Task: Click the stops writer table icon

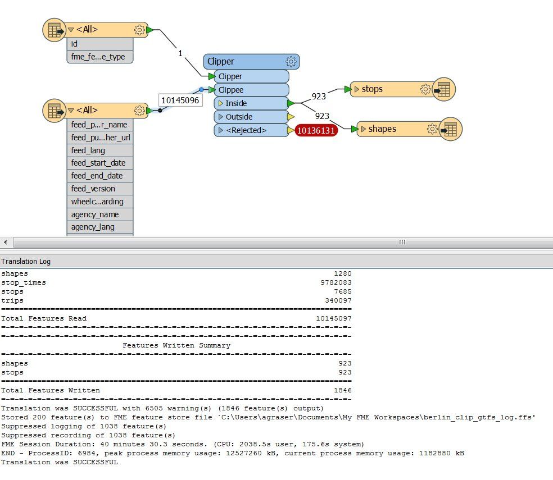Action: (x=443, y=89)
